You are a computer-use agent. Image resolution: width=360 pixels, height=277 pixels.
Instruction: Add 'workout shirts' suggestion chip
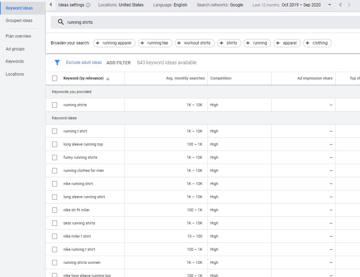point(194,43)
